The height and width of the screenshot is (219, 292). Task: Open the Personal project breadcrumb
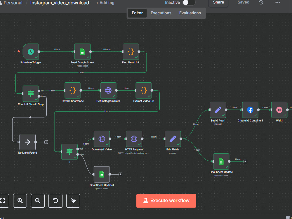11,3
